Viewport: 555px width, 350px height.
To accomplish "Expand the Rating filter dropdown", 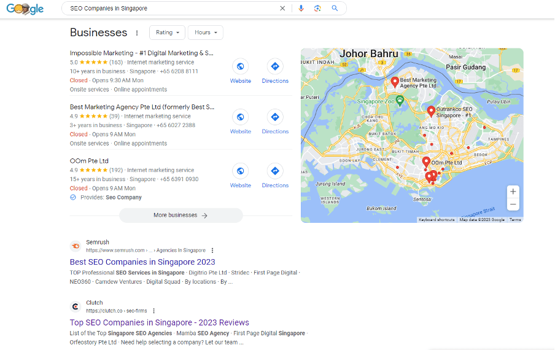I will click(x=167, y=33).
